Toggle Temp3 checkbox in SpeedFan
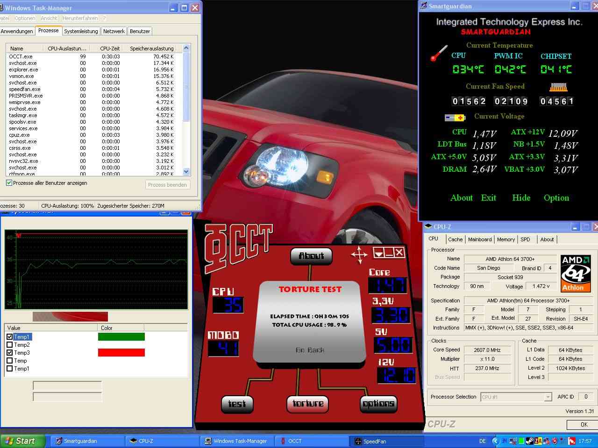 (x=10, y=353)
